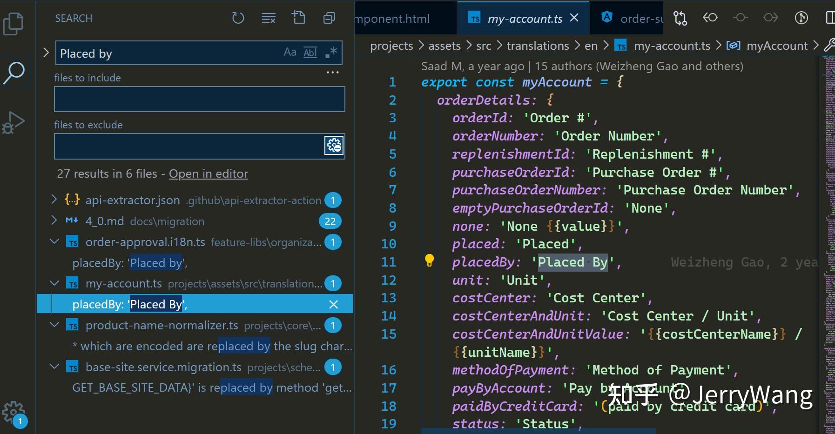Screen dimensions: 835x434
Task: Enable Match Case in the search box
Action: [x=290, y=52]
